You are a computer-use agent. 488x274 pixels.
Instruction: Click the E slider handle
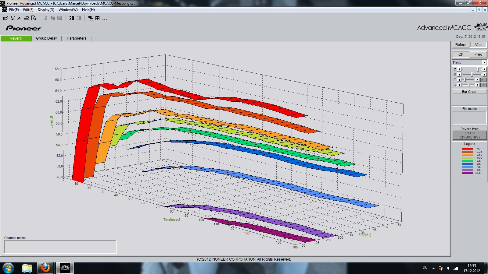[464, 80]
